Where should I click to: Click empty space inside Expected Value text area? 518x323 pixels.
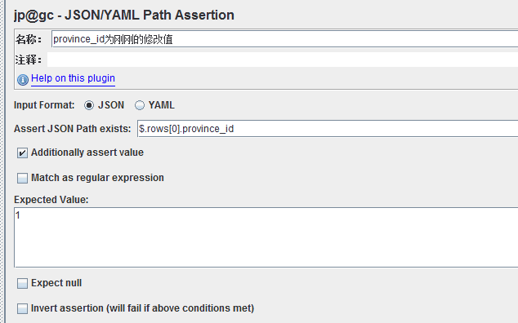[266, 242]
